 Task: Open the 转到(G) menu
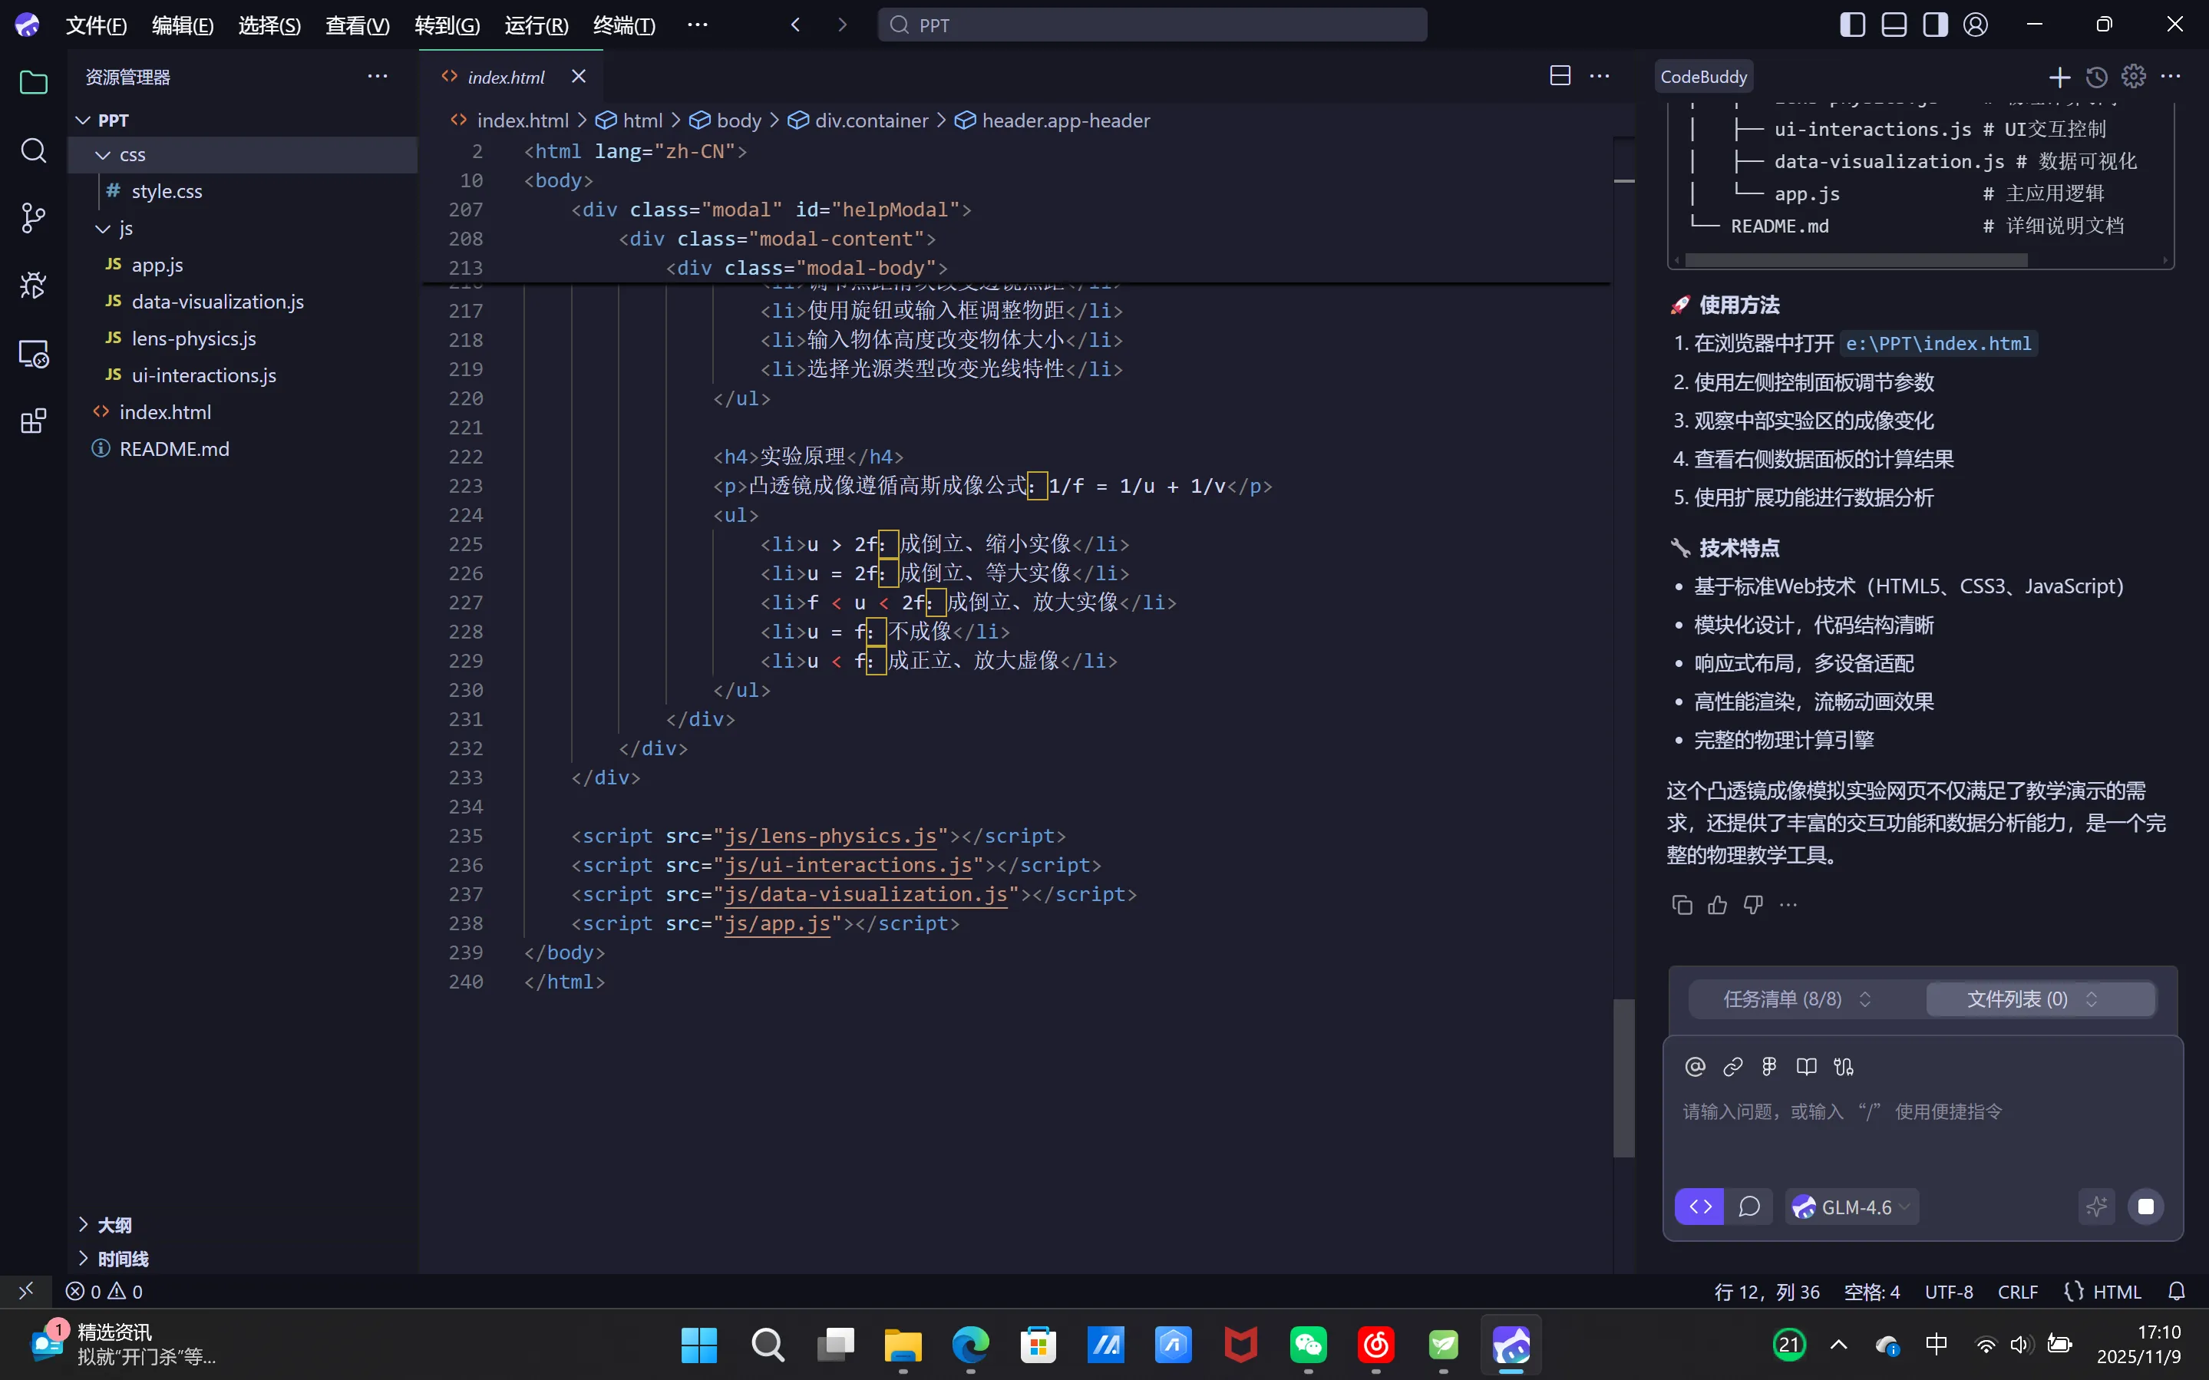click(447, 25)
